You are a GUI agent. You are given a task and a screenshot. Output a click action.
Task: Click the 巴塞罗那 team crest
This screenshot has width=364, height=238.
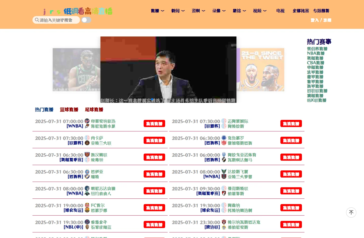[x=87, y=210]
